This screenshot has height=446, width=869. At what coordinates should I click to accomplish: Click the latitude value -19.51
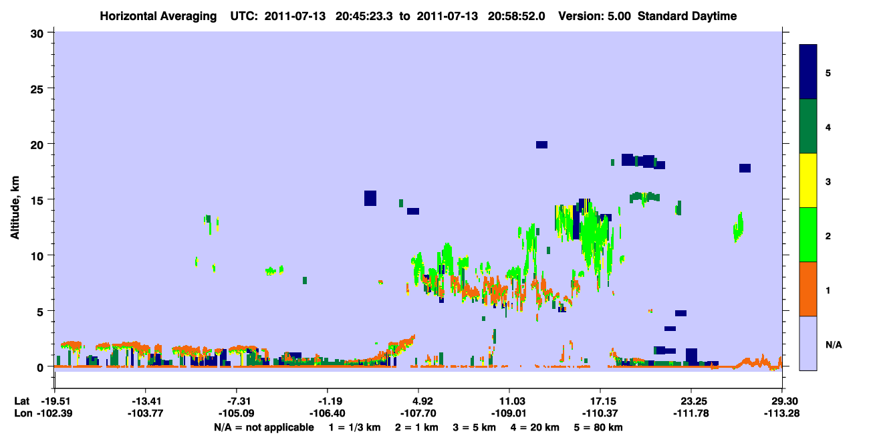point(54,401)
